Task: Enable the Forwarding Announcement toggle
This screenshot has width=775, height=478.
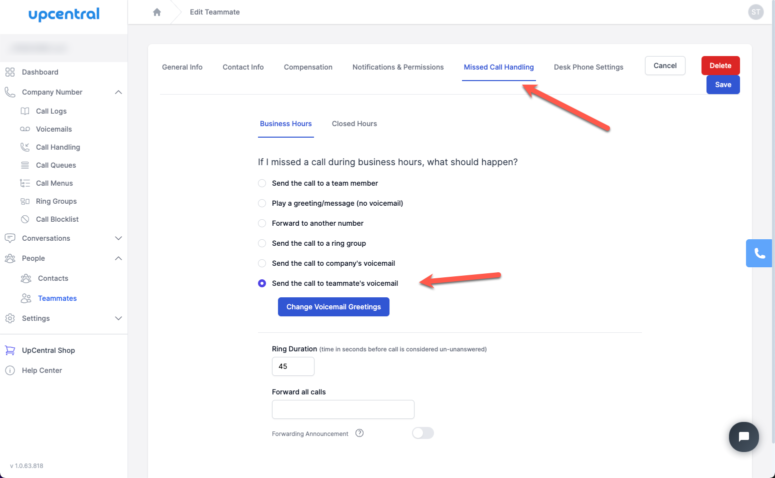Action: click(x=422, y=433)
